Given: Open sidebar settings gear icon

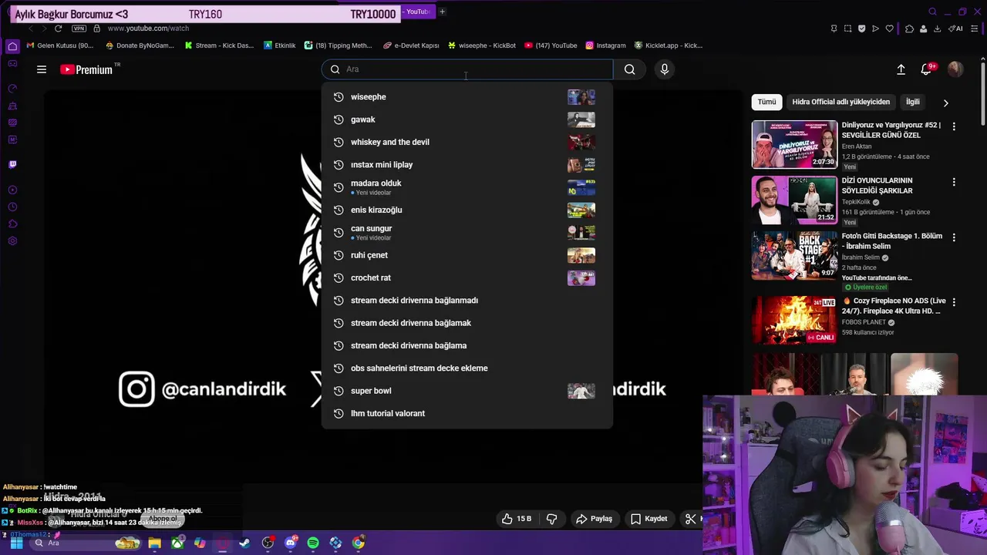Looking at the screenshot, I should click(12, 241).
